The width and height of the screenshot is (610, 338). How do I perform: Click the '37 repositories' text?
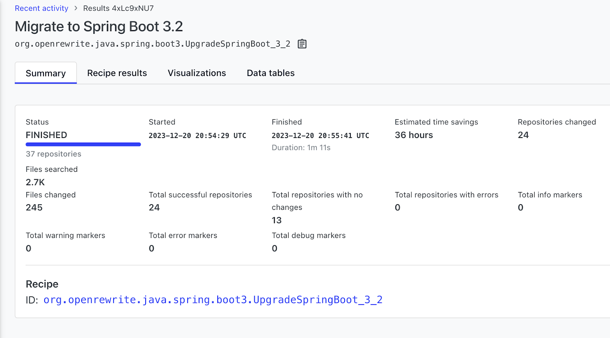(x=53, y=154)
